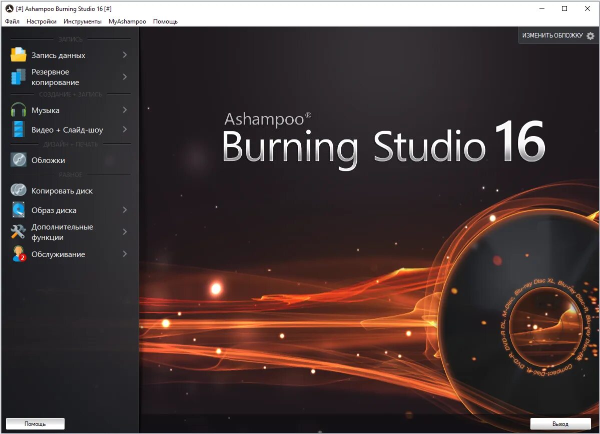Select the Обложки label

click(x=48, y=160)
